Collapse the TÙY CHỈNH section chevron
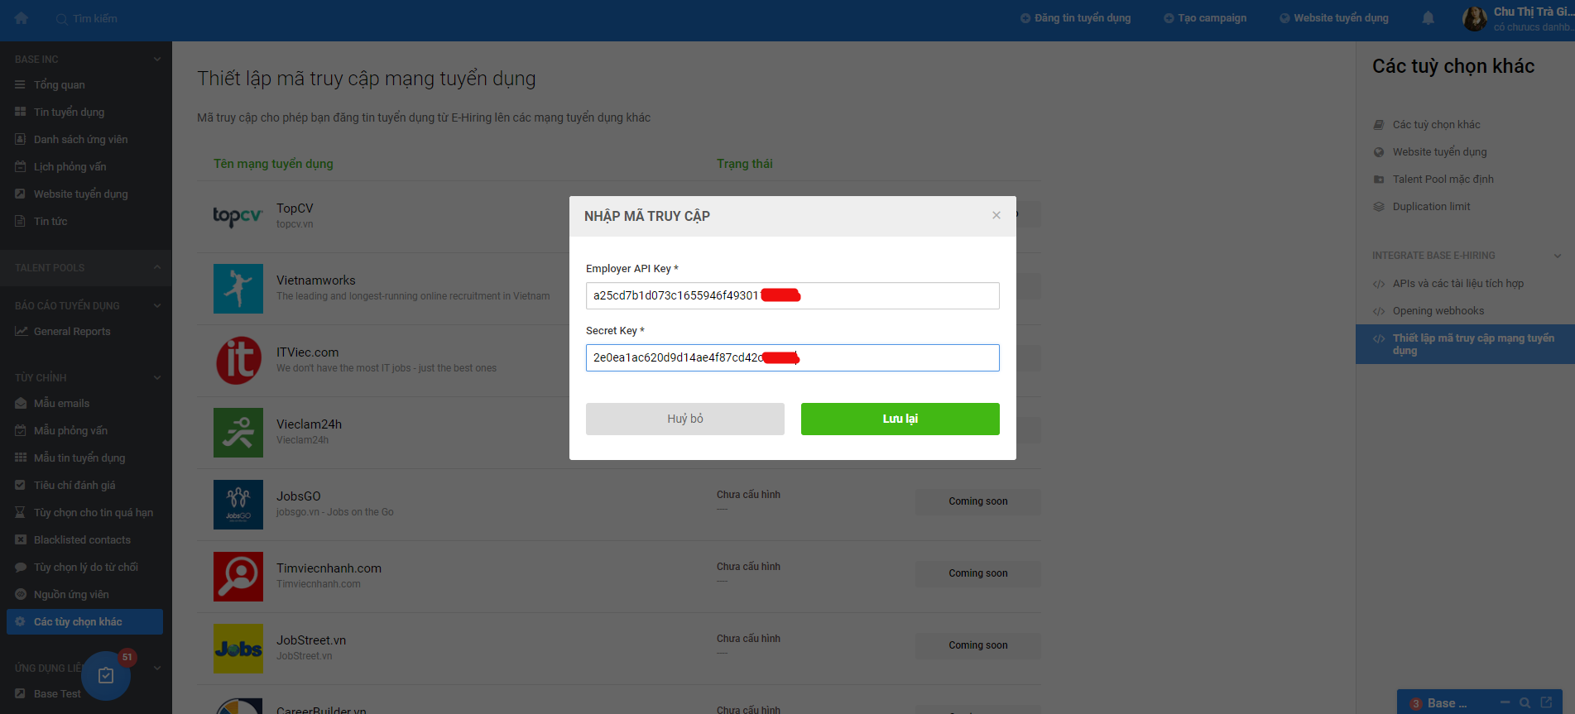This screenshot has height=714, width=1575. point(157,378)
